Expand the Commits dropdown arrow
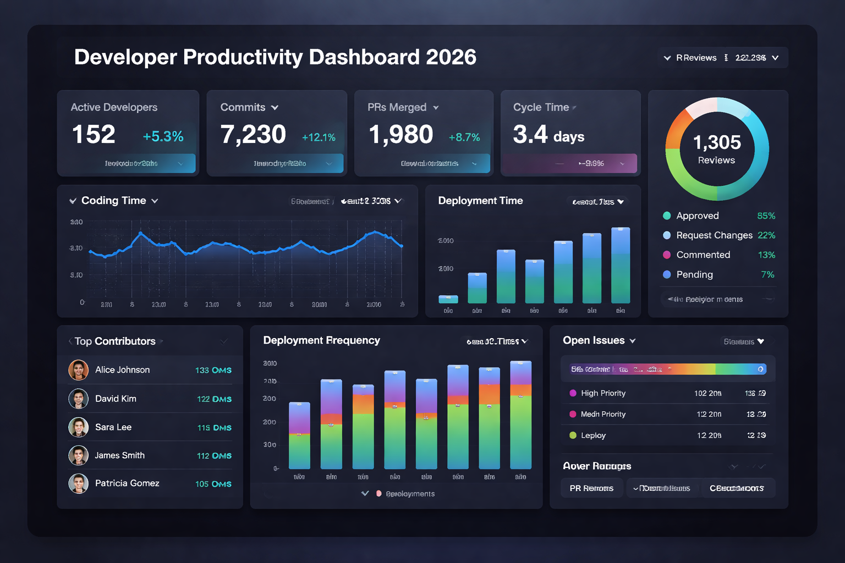 tap(275, 108)
